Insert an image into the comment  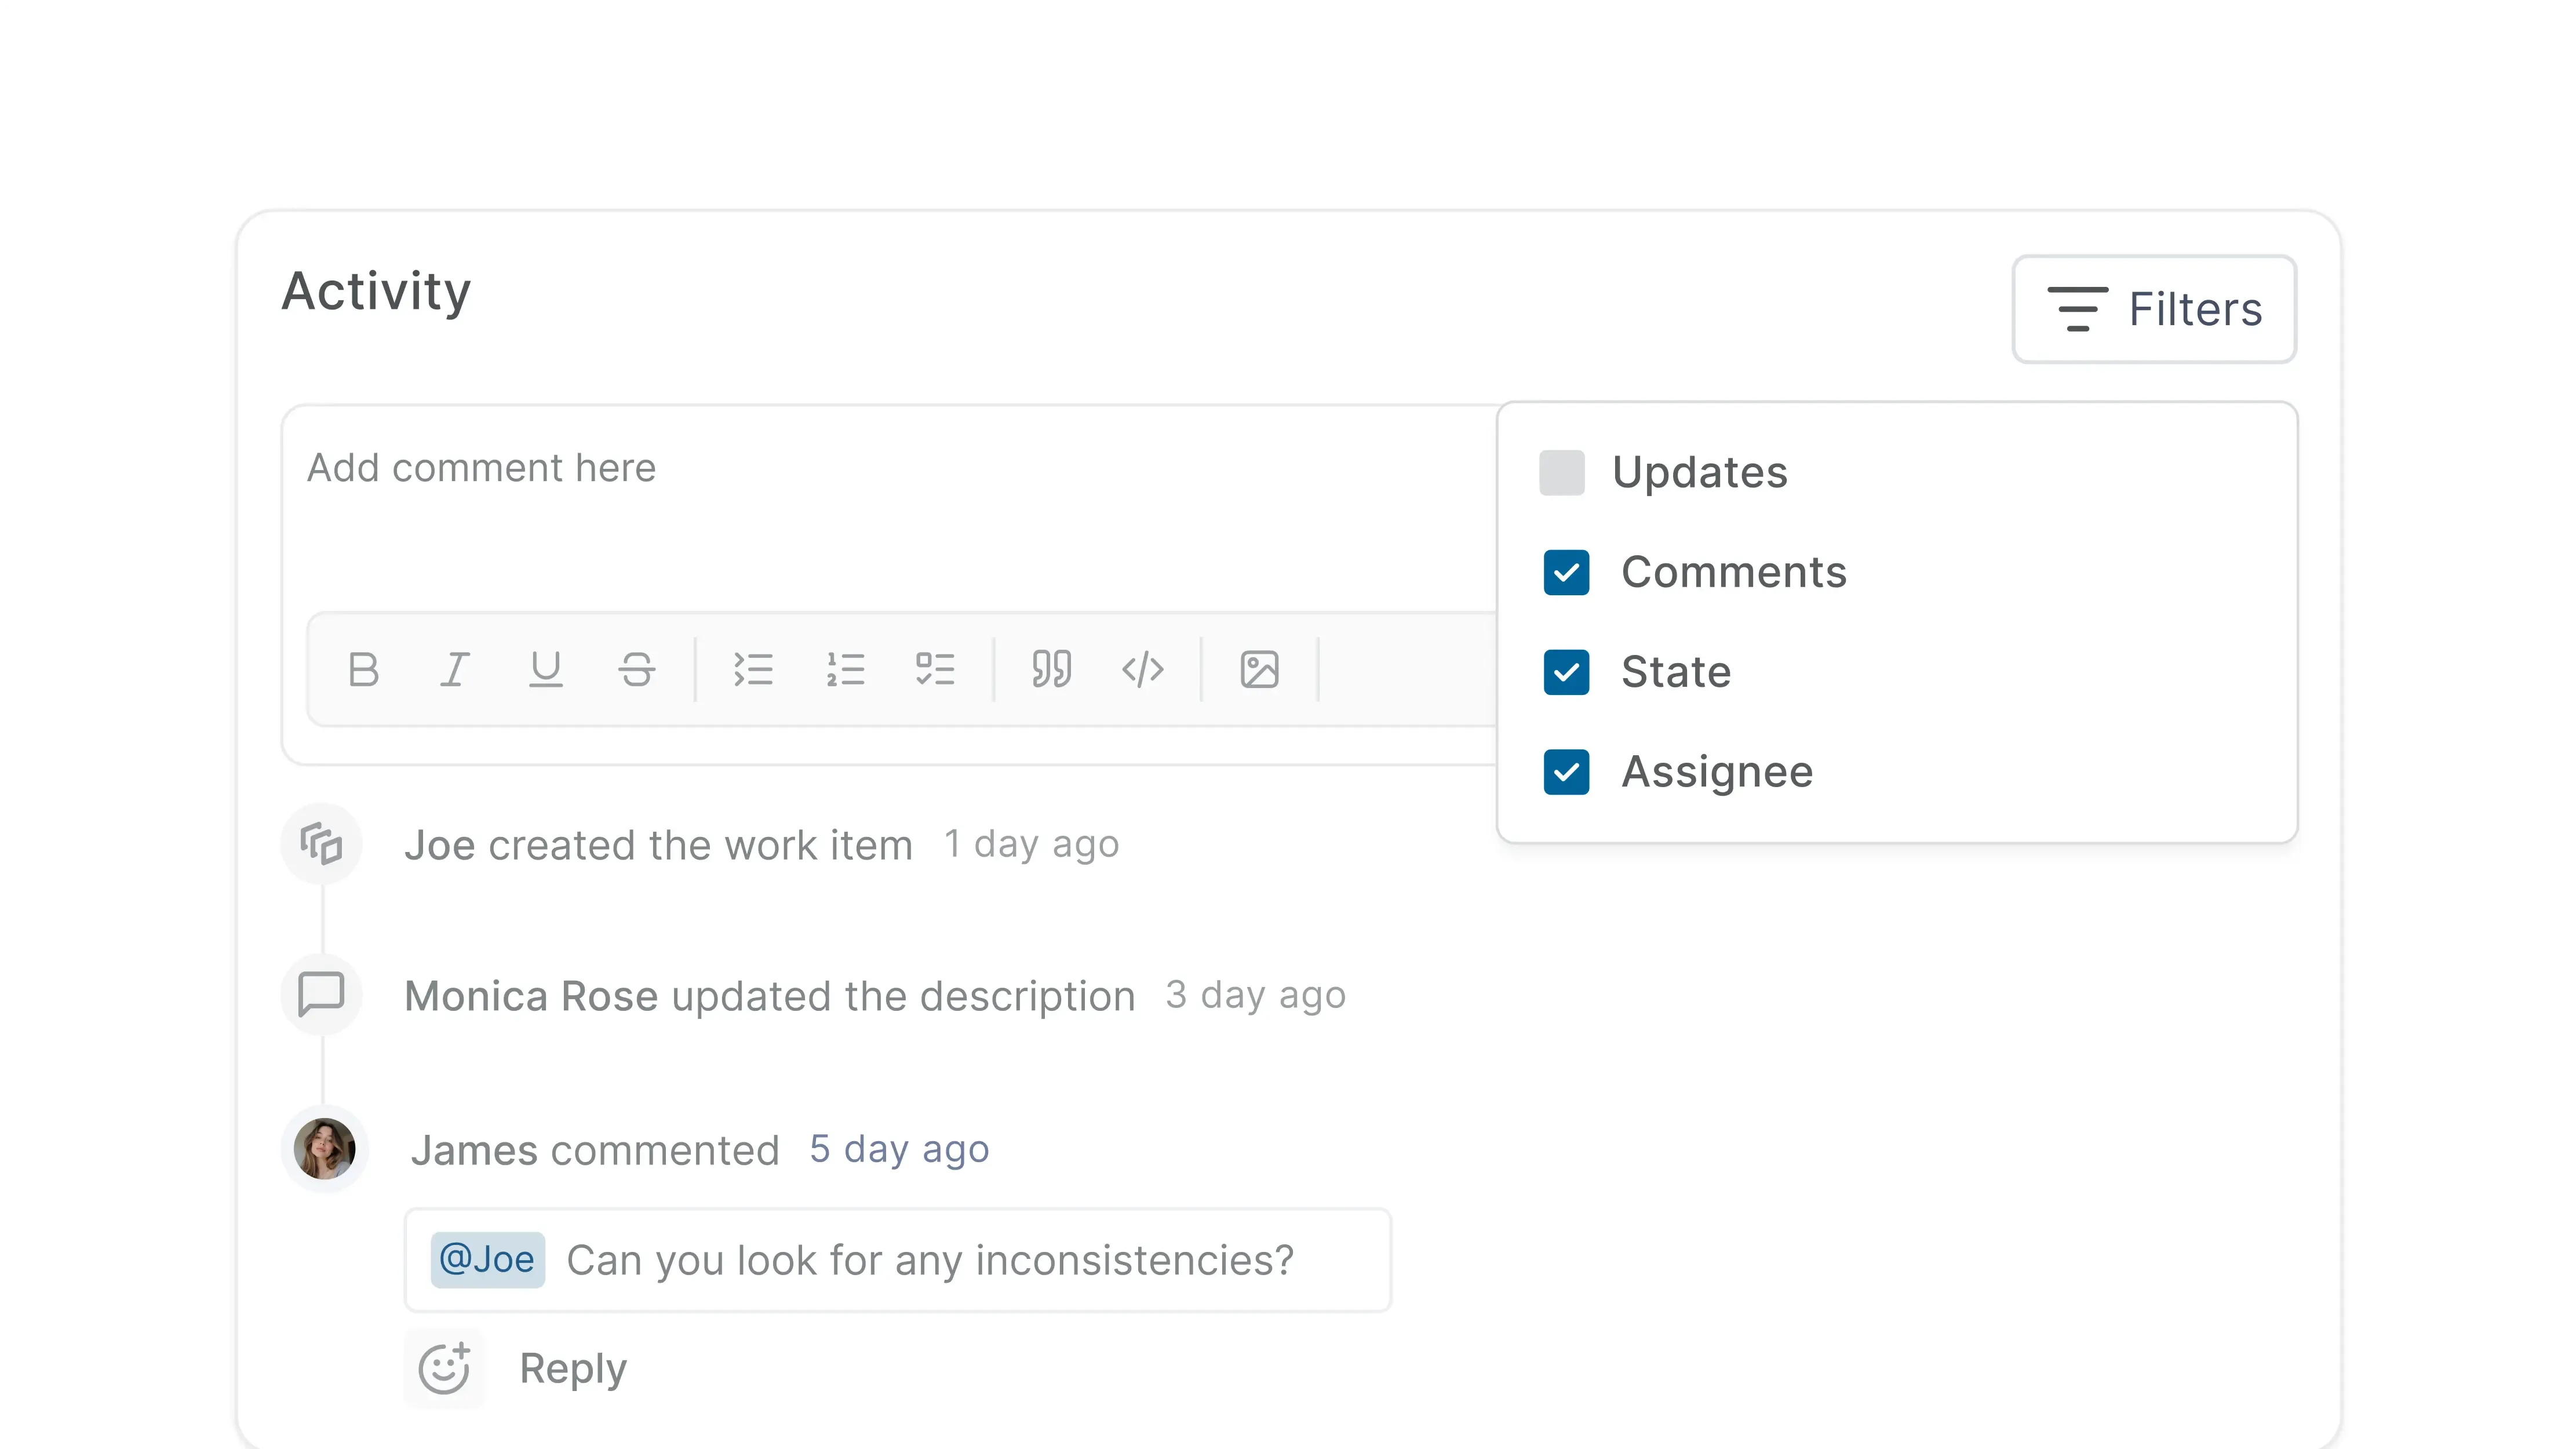[x=1259, y=669]
